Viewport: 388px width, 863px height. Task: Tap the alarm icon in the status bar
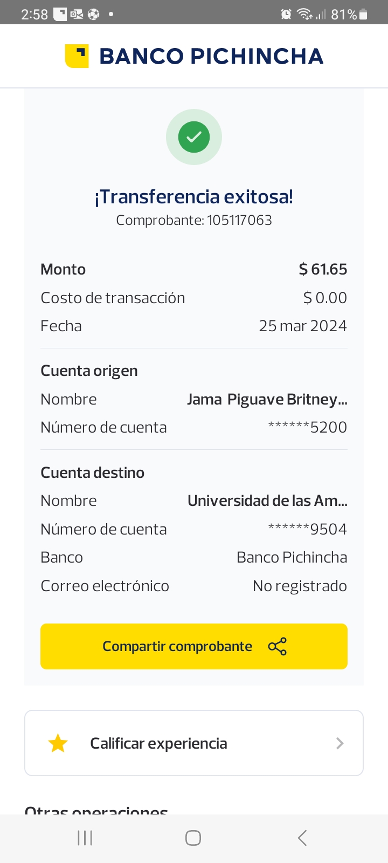(286, 14)
